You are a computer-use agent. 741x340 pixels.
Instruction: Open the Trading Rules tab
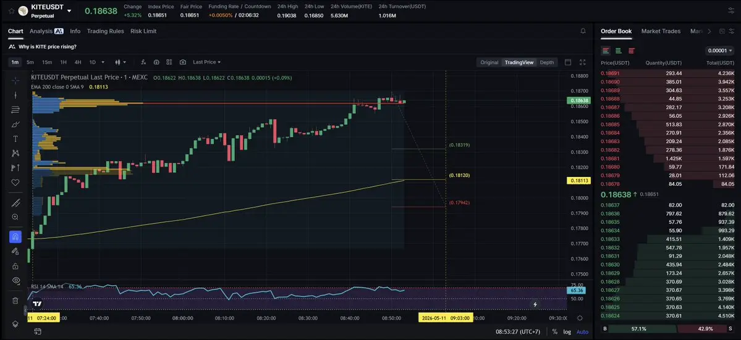(x=106, y=31)
